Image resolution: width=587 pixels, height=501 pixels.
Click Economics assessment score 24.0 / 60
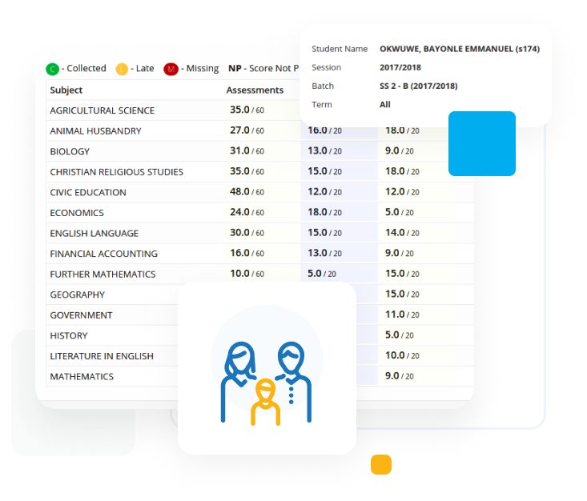pyautogui.click(x=247, y=212)
